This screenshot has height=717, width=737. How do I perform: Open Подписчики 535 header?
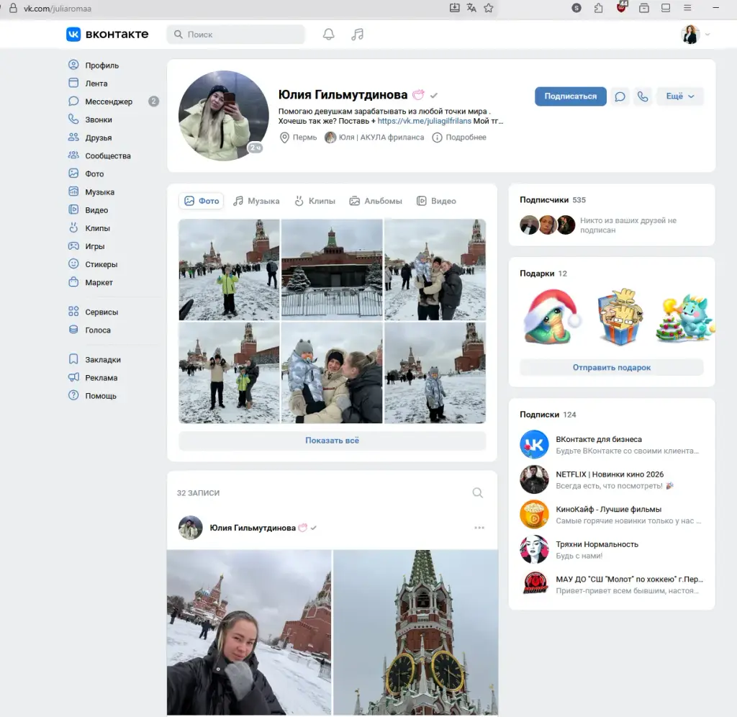pos(552,200)
